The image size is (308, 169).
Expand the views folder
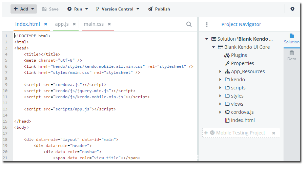click(220, 104)
